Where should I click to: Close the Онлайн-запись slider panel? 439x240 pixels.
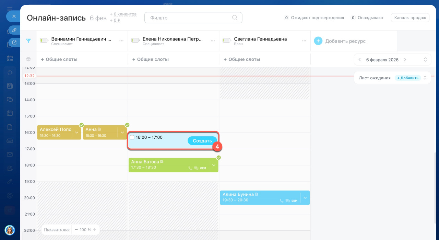pyautogui.click(x=14, y=16)
